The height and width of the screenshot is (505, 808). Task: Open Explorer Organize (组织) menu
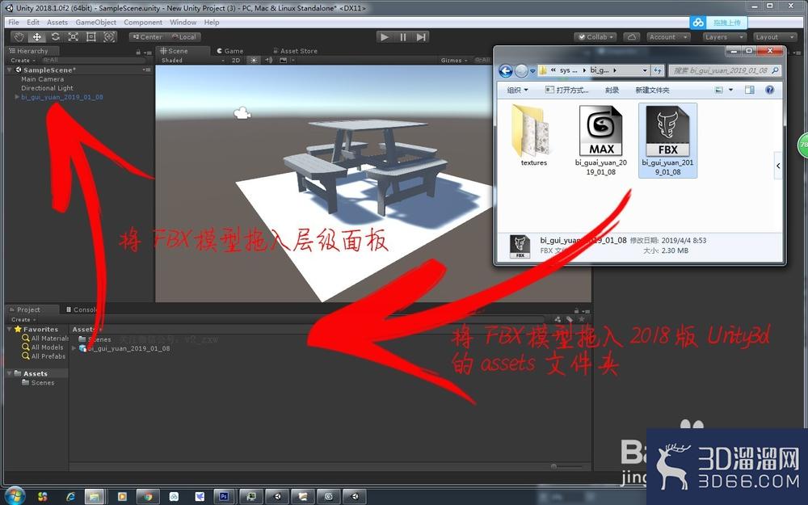tap(517, 90)
